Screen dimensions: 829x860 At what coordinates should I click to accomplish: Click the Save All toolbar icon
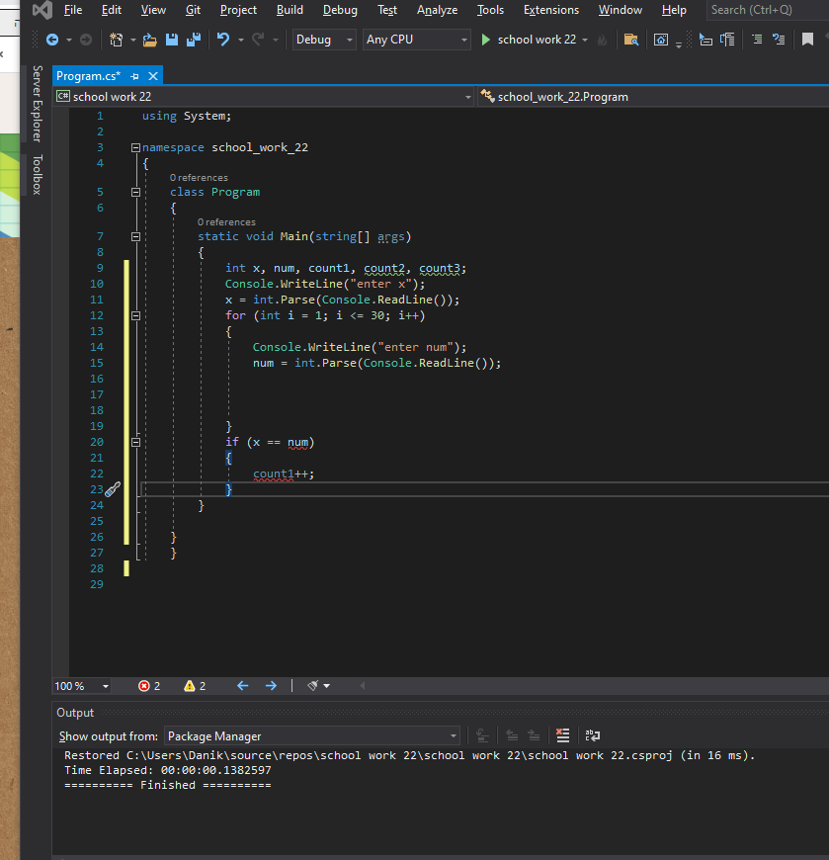click(x=192, y=40)
